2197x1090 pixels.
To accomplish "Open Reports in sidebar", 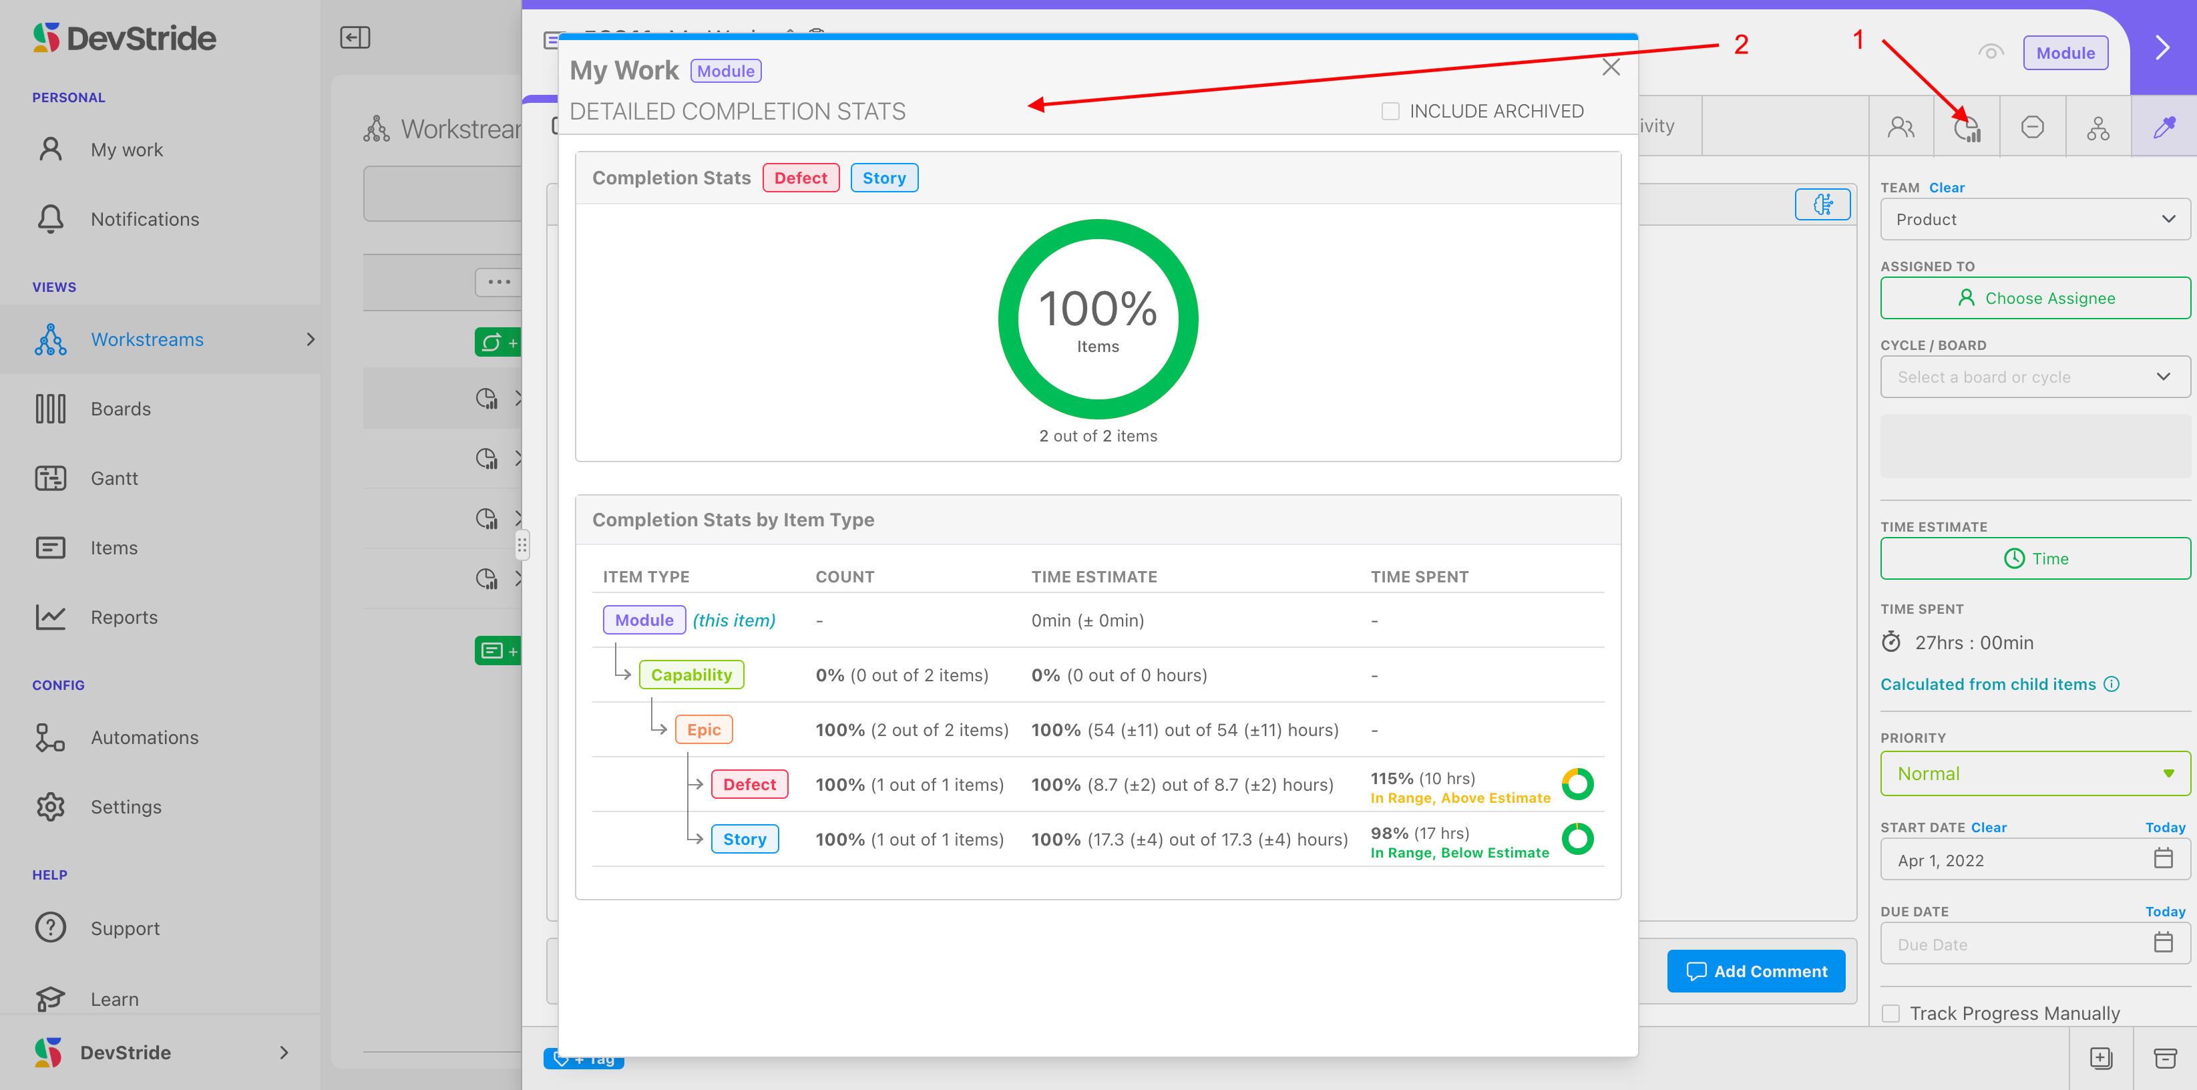I will 124,618.
